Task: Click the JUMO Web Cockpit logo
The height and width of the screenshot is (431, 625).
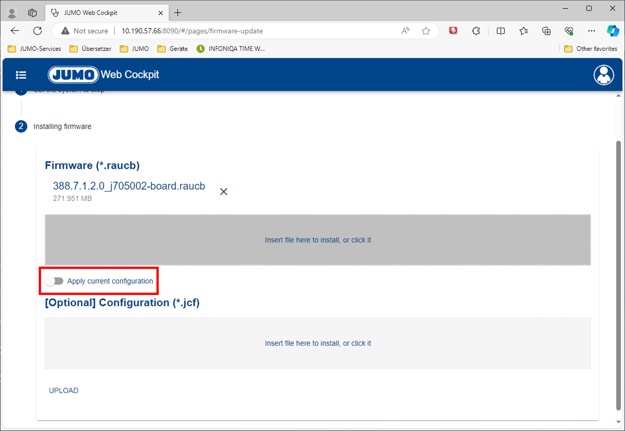Action: pos(104,75)
